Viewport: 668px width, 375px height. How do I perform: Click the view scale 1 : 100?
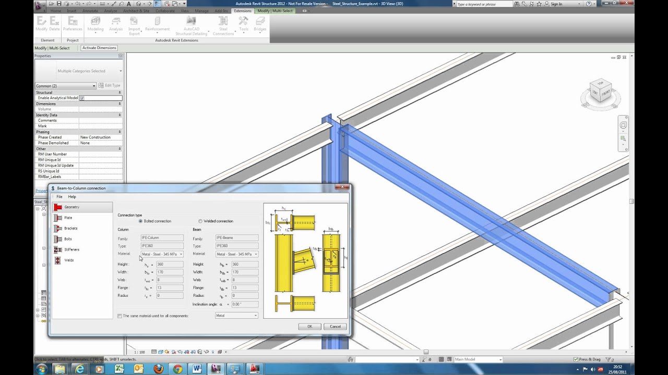(x=139, y=353)
